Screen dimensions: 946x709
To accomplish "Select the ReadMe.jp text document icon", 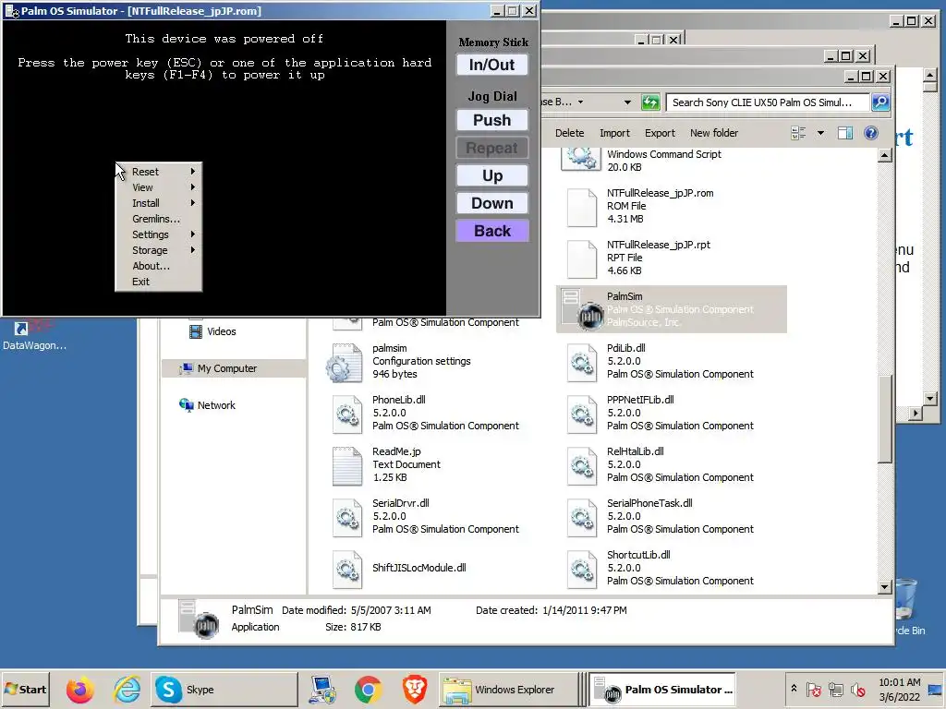I will pyautogui.click(x=347, y=465).
